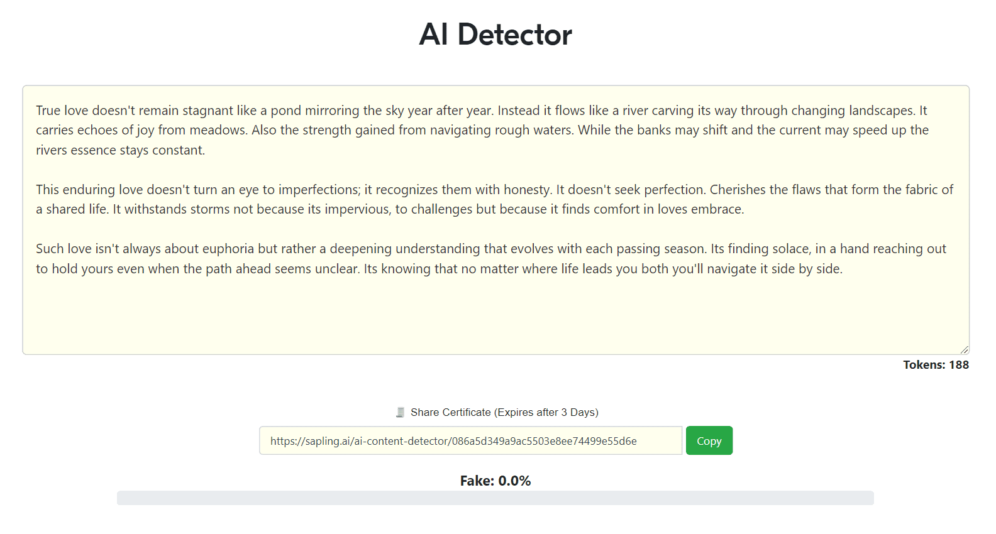Click the certificate icon beside Share Certificate

400,413
